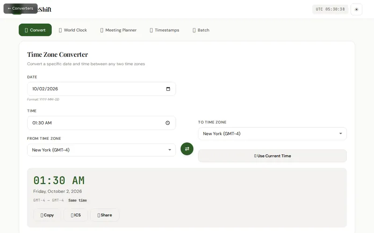This screenshot has width=374, height=233.
Task: Click the Use Current Time button
Action: [x=272, y=156]
